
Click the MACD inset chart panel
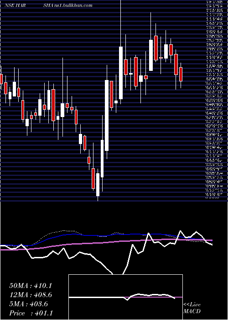click(125, 297)
